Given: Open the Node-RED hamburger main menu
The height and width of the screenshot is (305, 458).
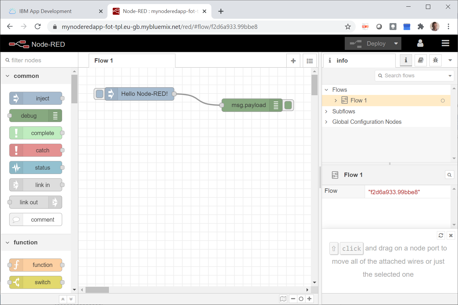Looking at the screenshot, I should click(x=445, y=43).
